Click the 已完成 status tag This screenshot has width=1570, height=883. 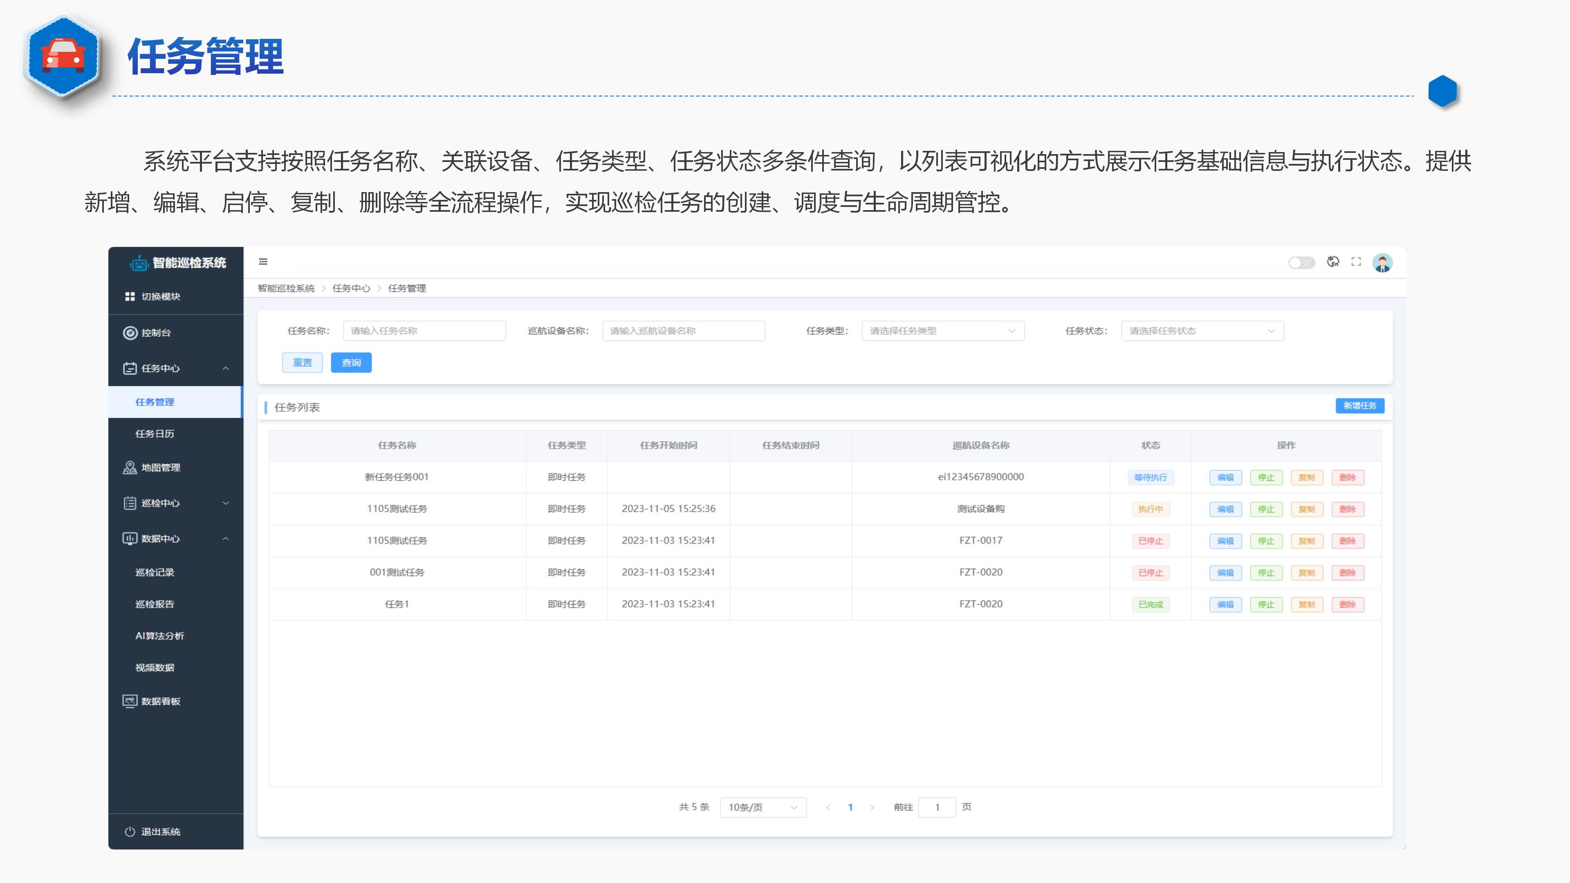(1151, 605)
